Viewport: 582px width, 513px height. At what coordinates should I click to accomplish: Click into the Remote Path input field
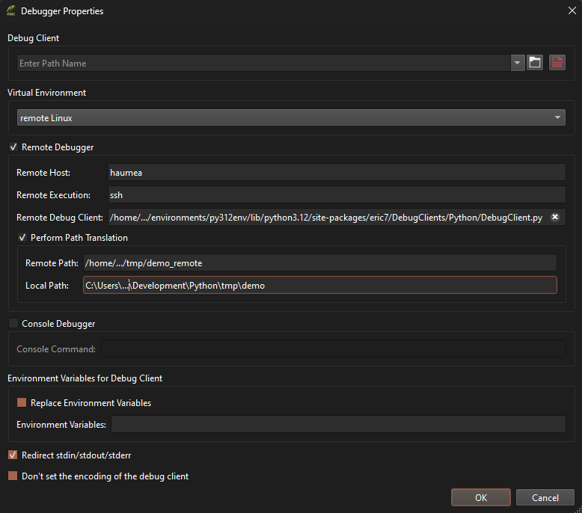tap(319, 262)
